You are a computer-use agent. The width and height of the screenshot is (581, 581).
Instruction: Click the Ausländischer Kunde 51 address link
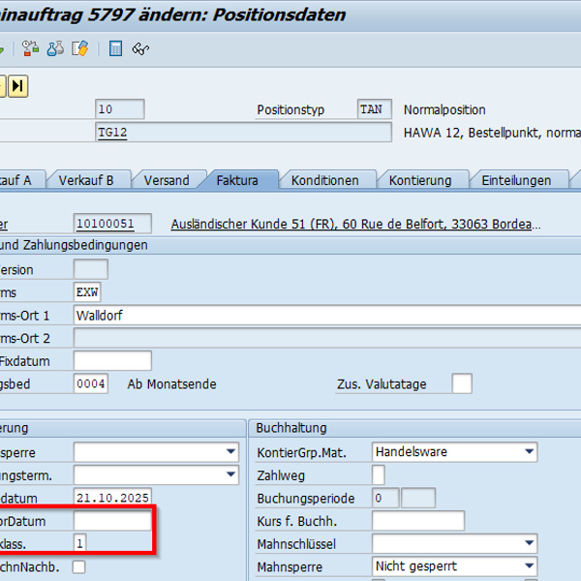point(355,224)
